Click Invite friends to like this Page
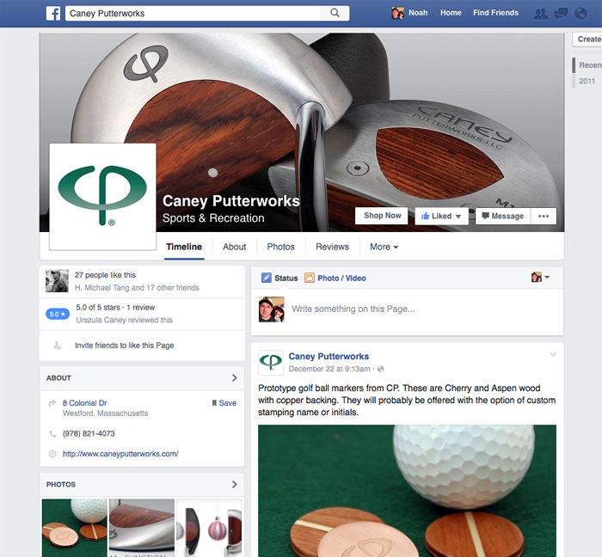The height and width of the screenshot is (557, 602). [125, 346]
